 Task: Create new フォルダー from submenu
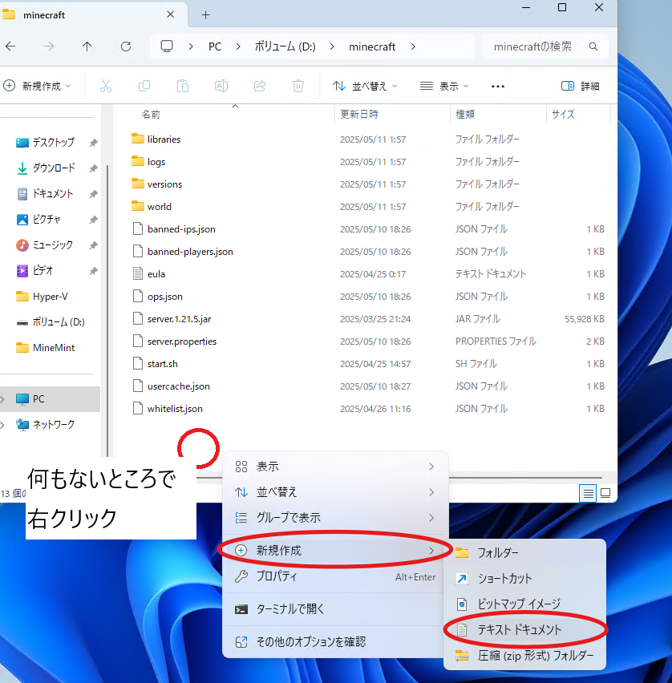(524, 553)
